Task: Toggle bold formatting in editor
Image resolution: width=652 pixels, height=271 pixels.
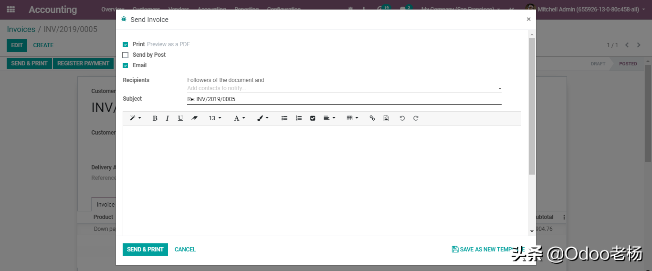Action: 155,118
